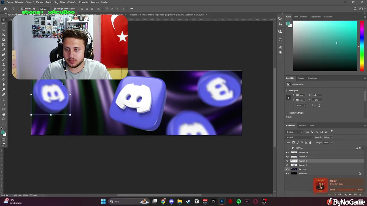367x206 pixels.
Task: Select the Horizontal Type tool
Action: [x=4, y=99]
